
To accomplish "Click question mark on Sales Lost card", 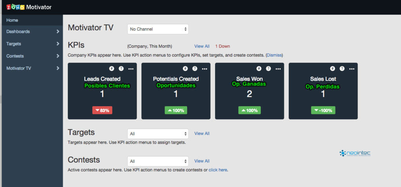I will coord(342,68).
